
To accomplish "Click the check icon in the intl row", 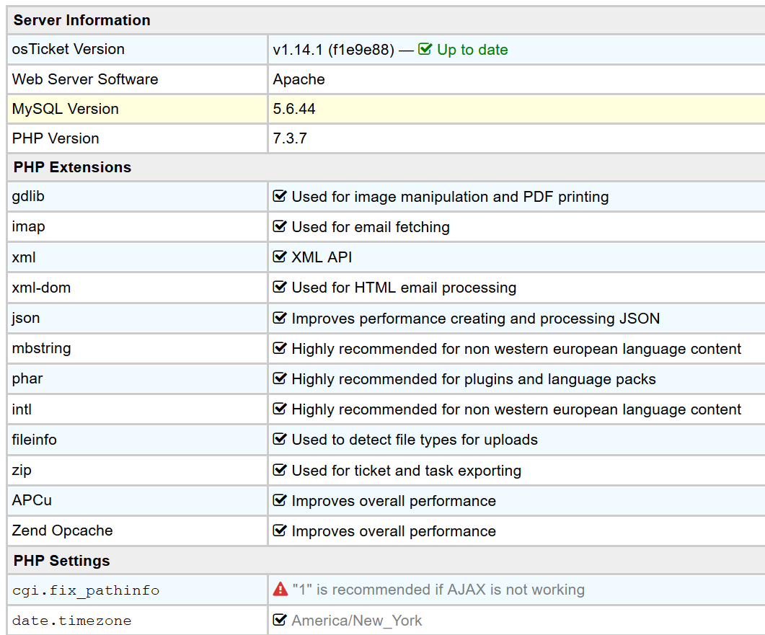I will (280, 409).
